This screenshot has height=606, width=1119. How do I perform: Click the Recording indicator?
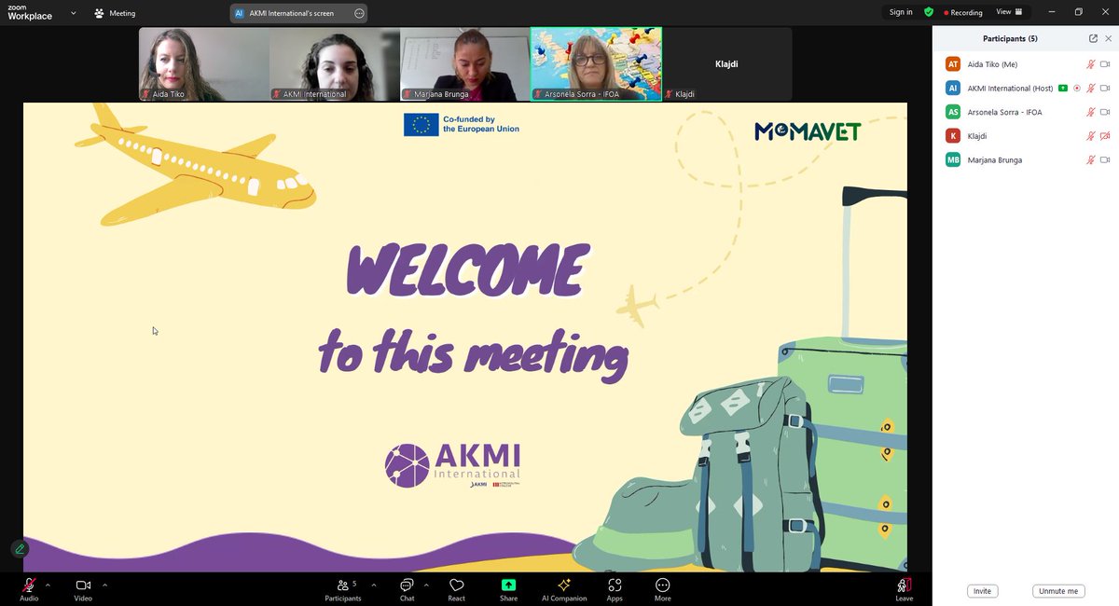coord(963,12)
